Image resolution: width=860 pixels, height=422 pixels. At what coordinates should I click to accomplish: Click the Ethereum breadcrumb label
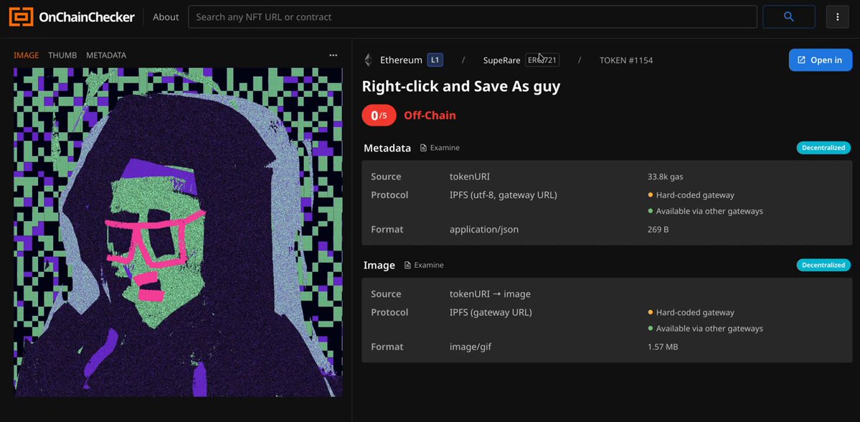pyautogui.click(x=401, y=60)
